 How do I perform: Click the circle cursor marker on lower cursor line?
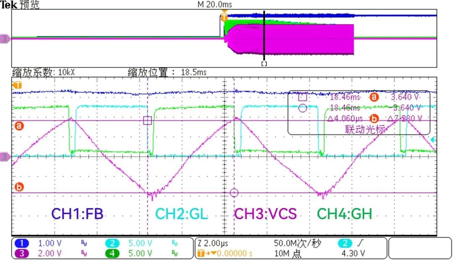234,193
